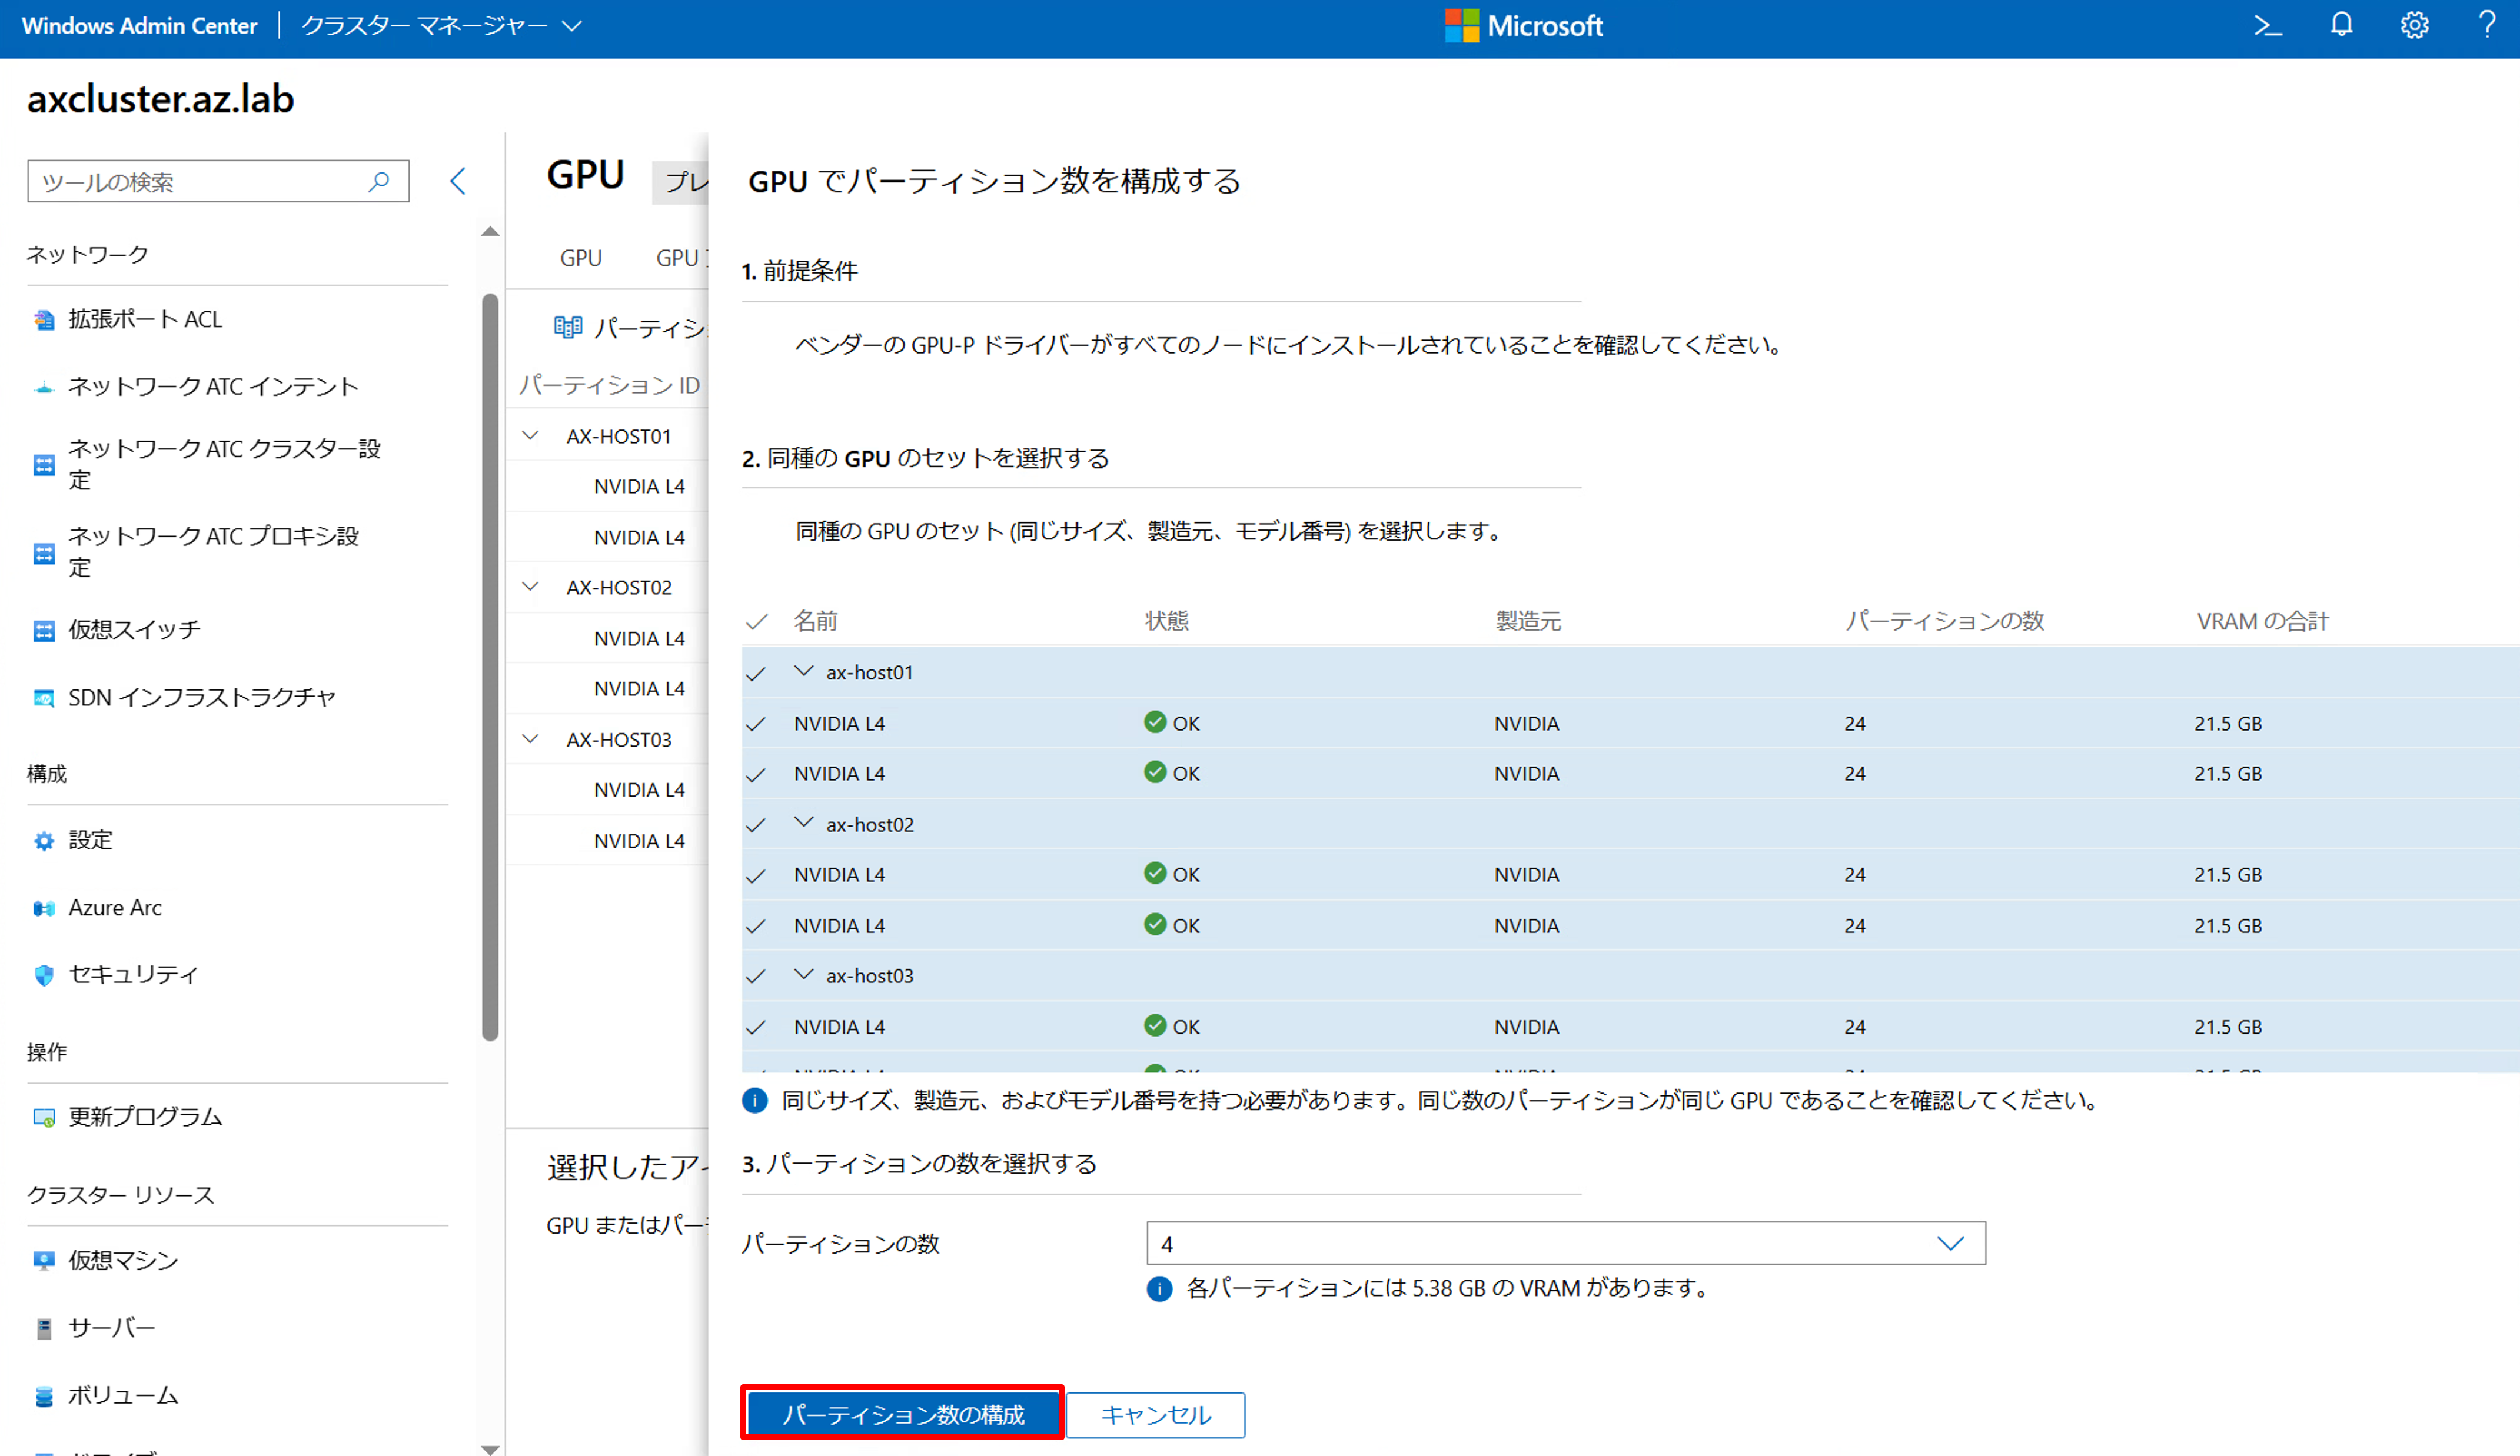Open 拡張ポート ACL via its icon
This screenshot has height=1456, width=2520.
(44, 320)
